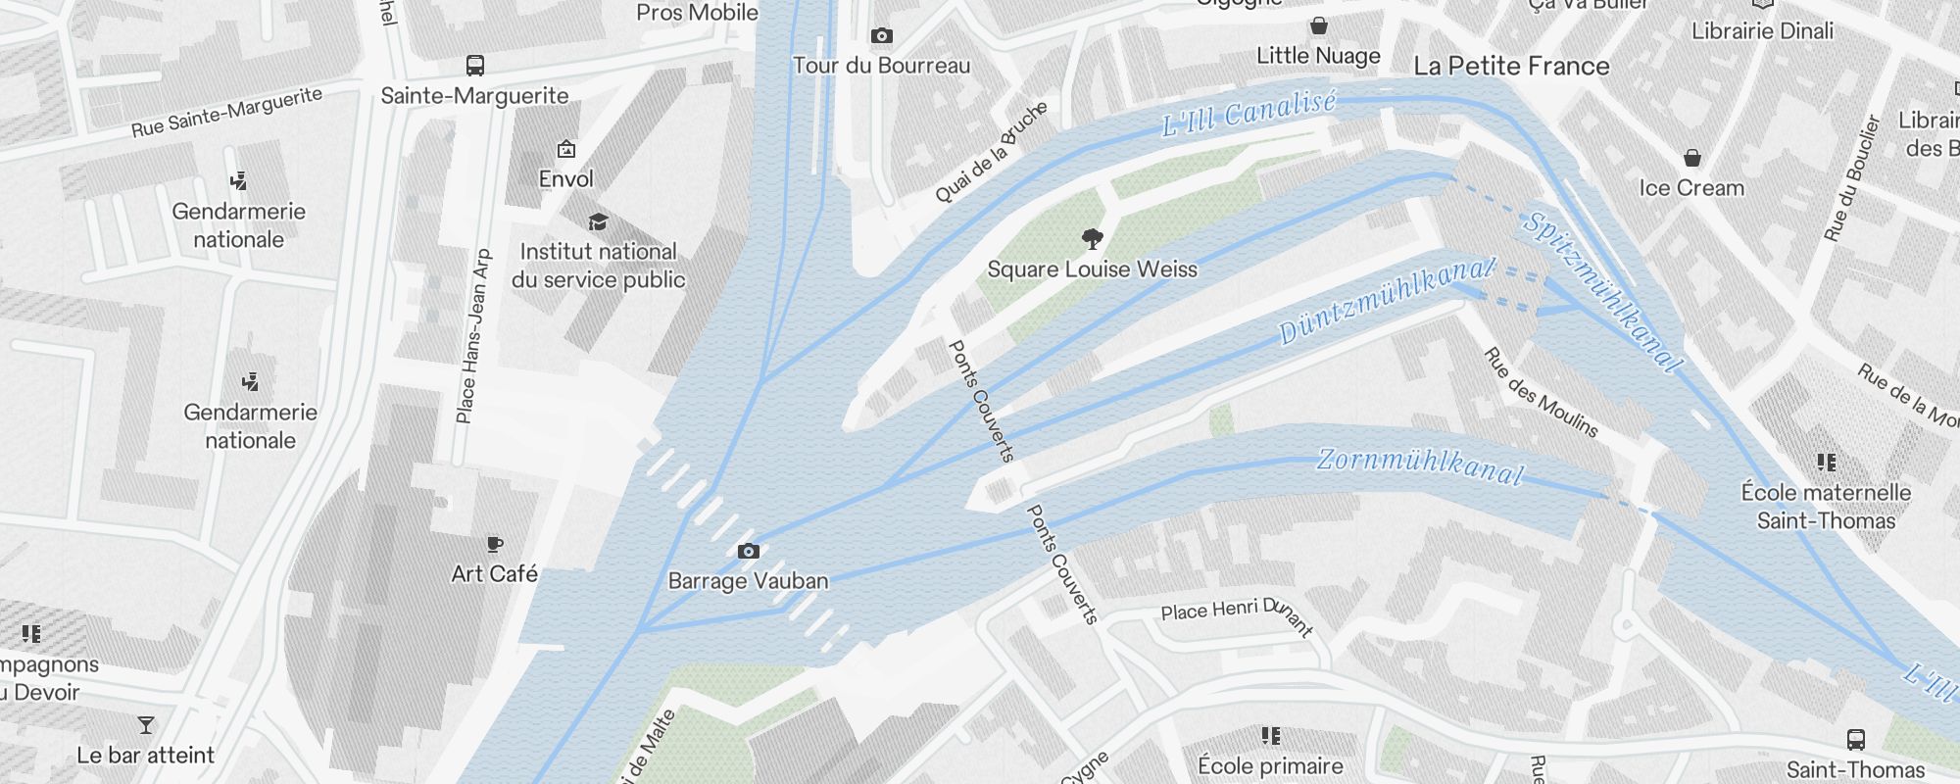Click the Saint-Thomas bus stop icon
This screenshot has height=784, width=1960.
pyautogui.click(x=1855, y=740)
